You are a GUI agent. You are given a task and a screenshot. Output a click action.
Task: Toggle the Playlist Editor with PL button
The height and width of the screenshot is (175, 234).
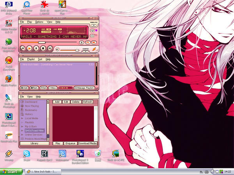(x=88, y=42)
